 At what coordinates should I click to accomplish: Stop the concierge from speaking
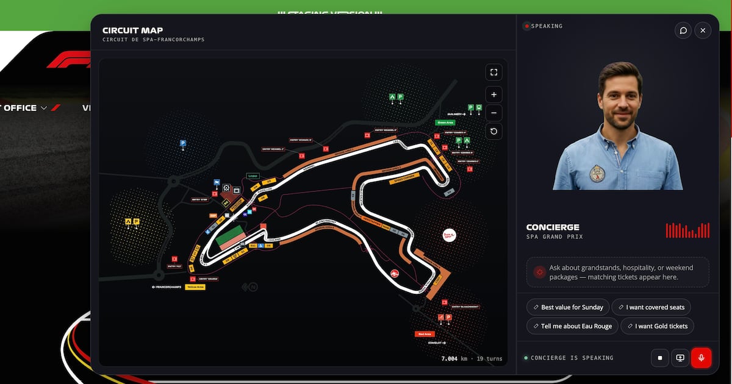659,358
